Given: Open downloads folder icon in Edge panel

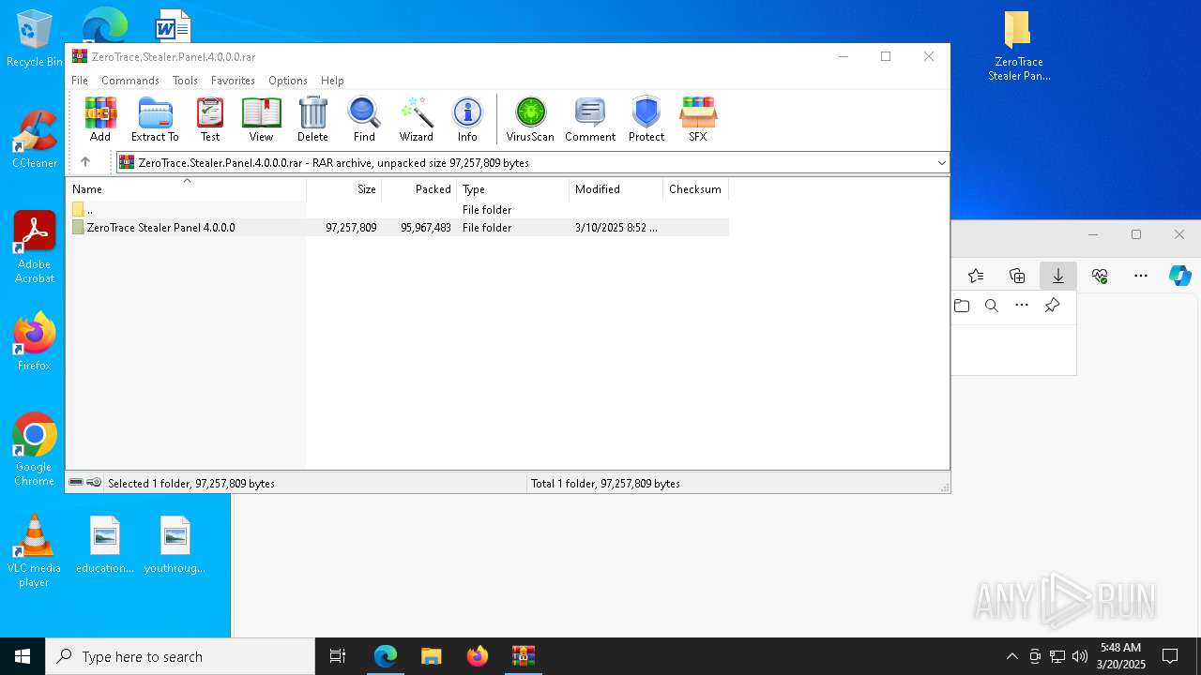Looking at the screenshot, I should click(x=962, y=306).
